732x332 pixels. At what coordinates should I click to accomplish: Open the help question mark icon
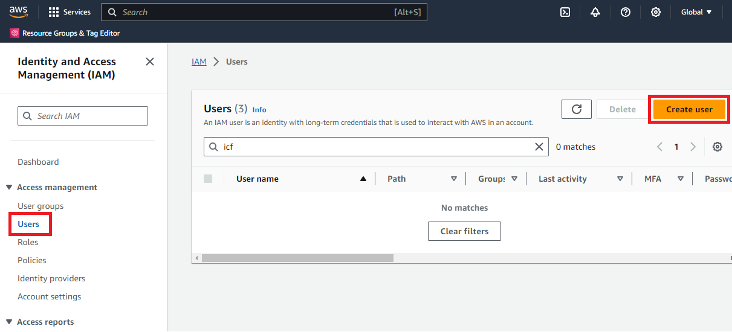(x=626, y=12)
